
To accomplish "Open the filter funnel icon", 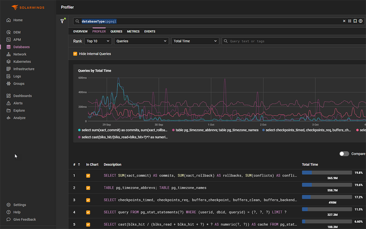I will pyautogui.click(x=62, y=21).
